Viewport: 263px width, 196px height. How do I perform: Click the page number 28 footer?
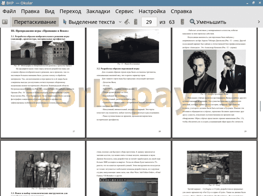[x=160, y=131]
